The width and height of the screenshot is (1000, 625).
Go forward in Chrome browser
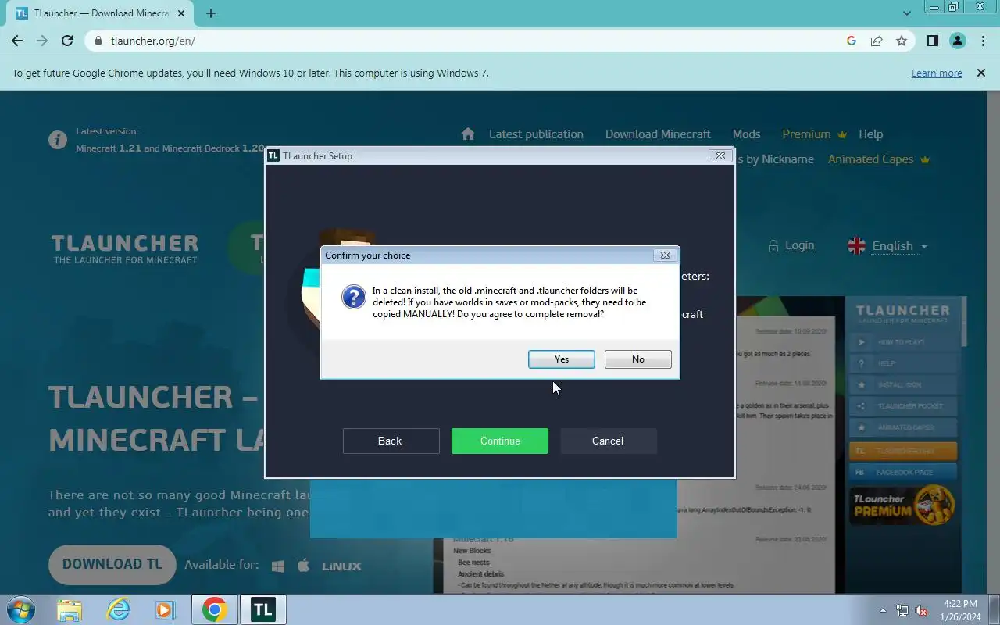click(x=42, y=41)
